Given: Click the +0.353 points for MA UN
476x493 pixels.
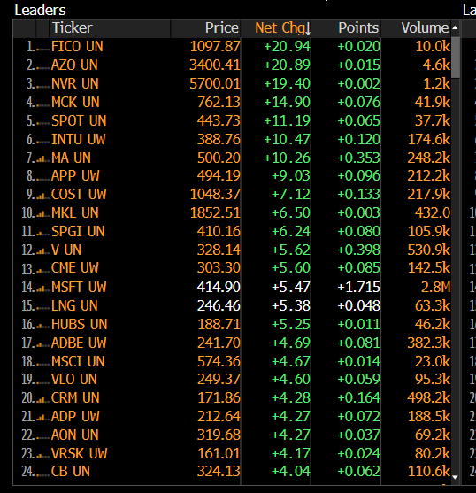Looking at the screenshot, I should 359,158.
